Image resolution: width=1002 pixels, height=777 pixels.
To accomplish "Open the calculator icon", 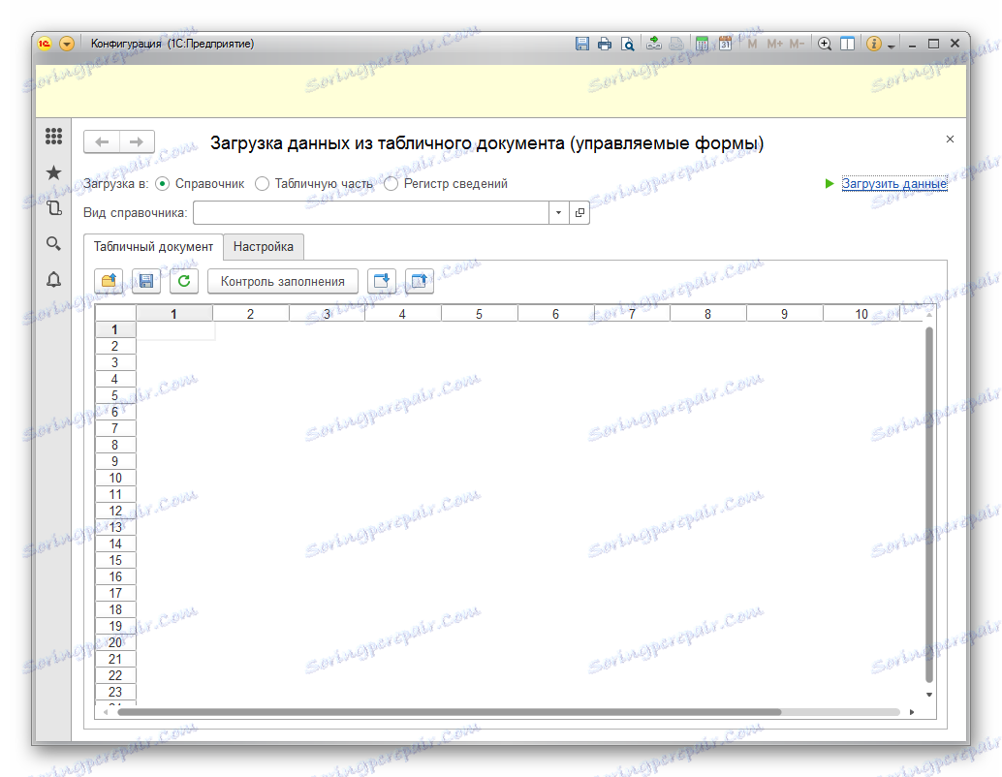I will pos(703,44).
